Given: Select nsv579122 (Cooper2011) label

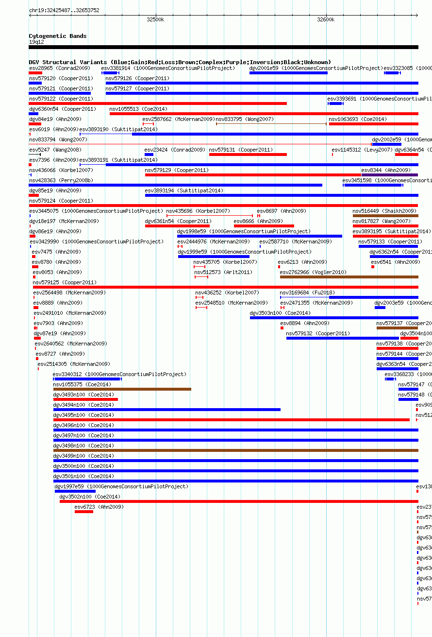Looking at the screenshot, I should [61, 99].
